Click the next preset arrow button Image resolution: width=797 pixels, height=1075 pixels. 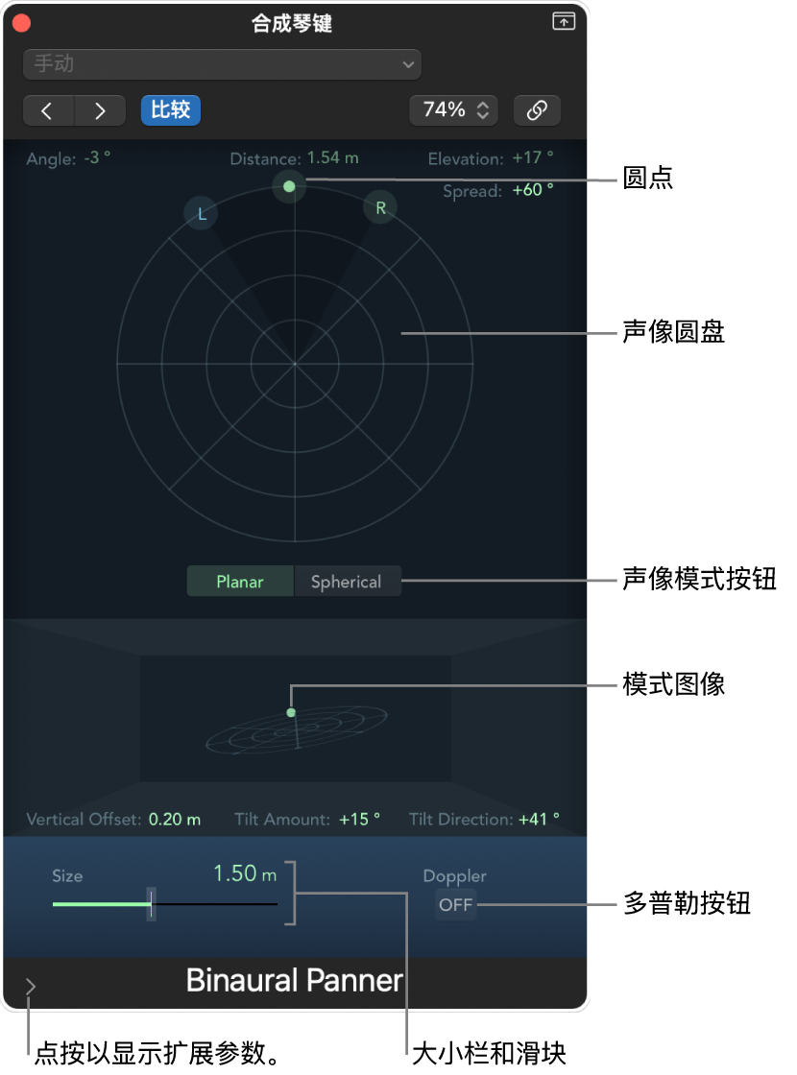point(100,110)
